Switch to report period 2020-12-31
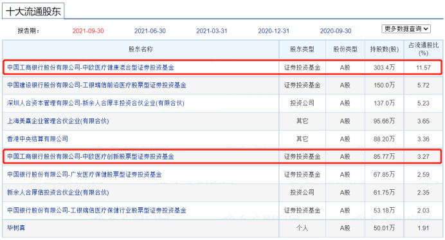Viewport: 445px width, 240px height. [x=273, y=31]
